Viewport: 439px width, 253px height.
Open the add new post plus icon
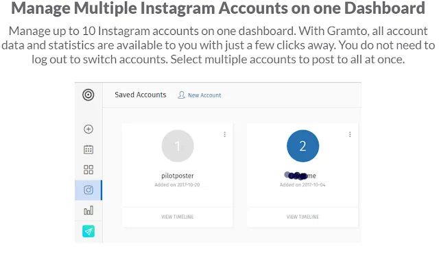(88, 129)
